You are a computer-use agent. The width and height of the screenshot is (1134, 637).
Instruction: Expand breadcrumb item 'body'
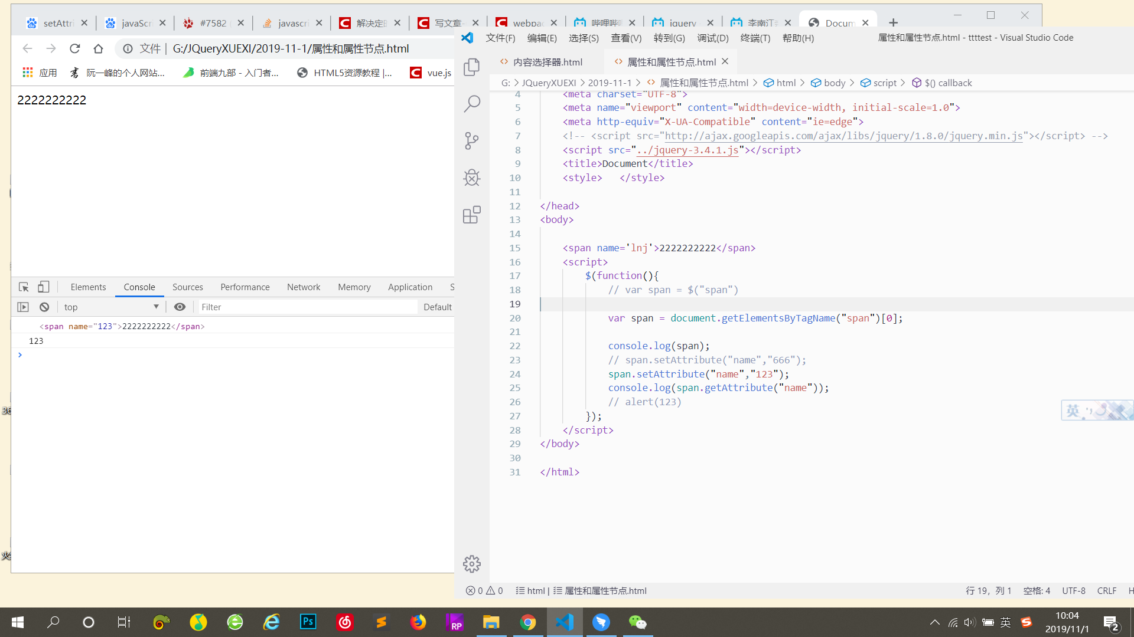click(x=828, y=83)
